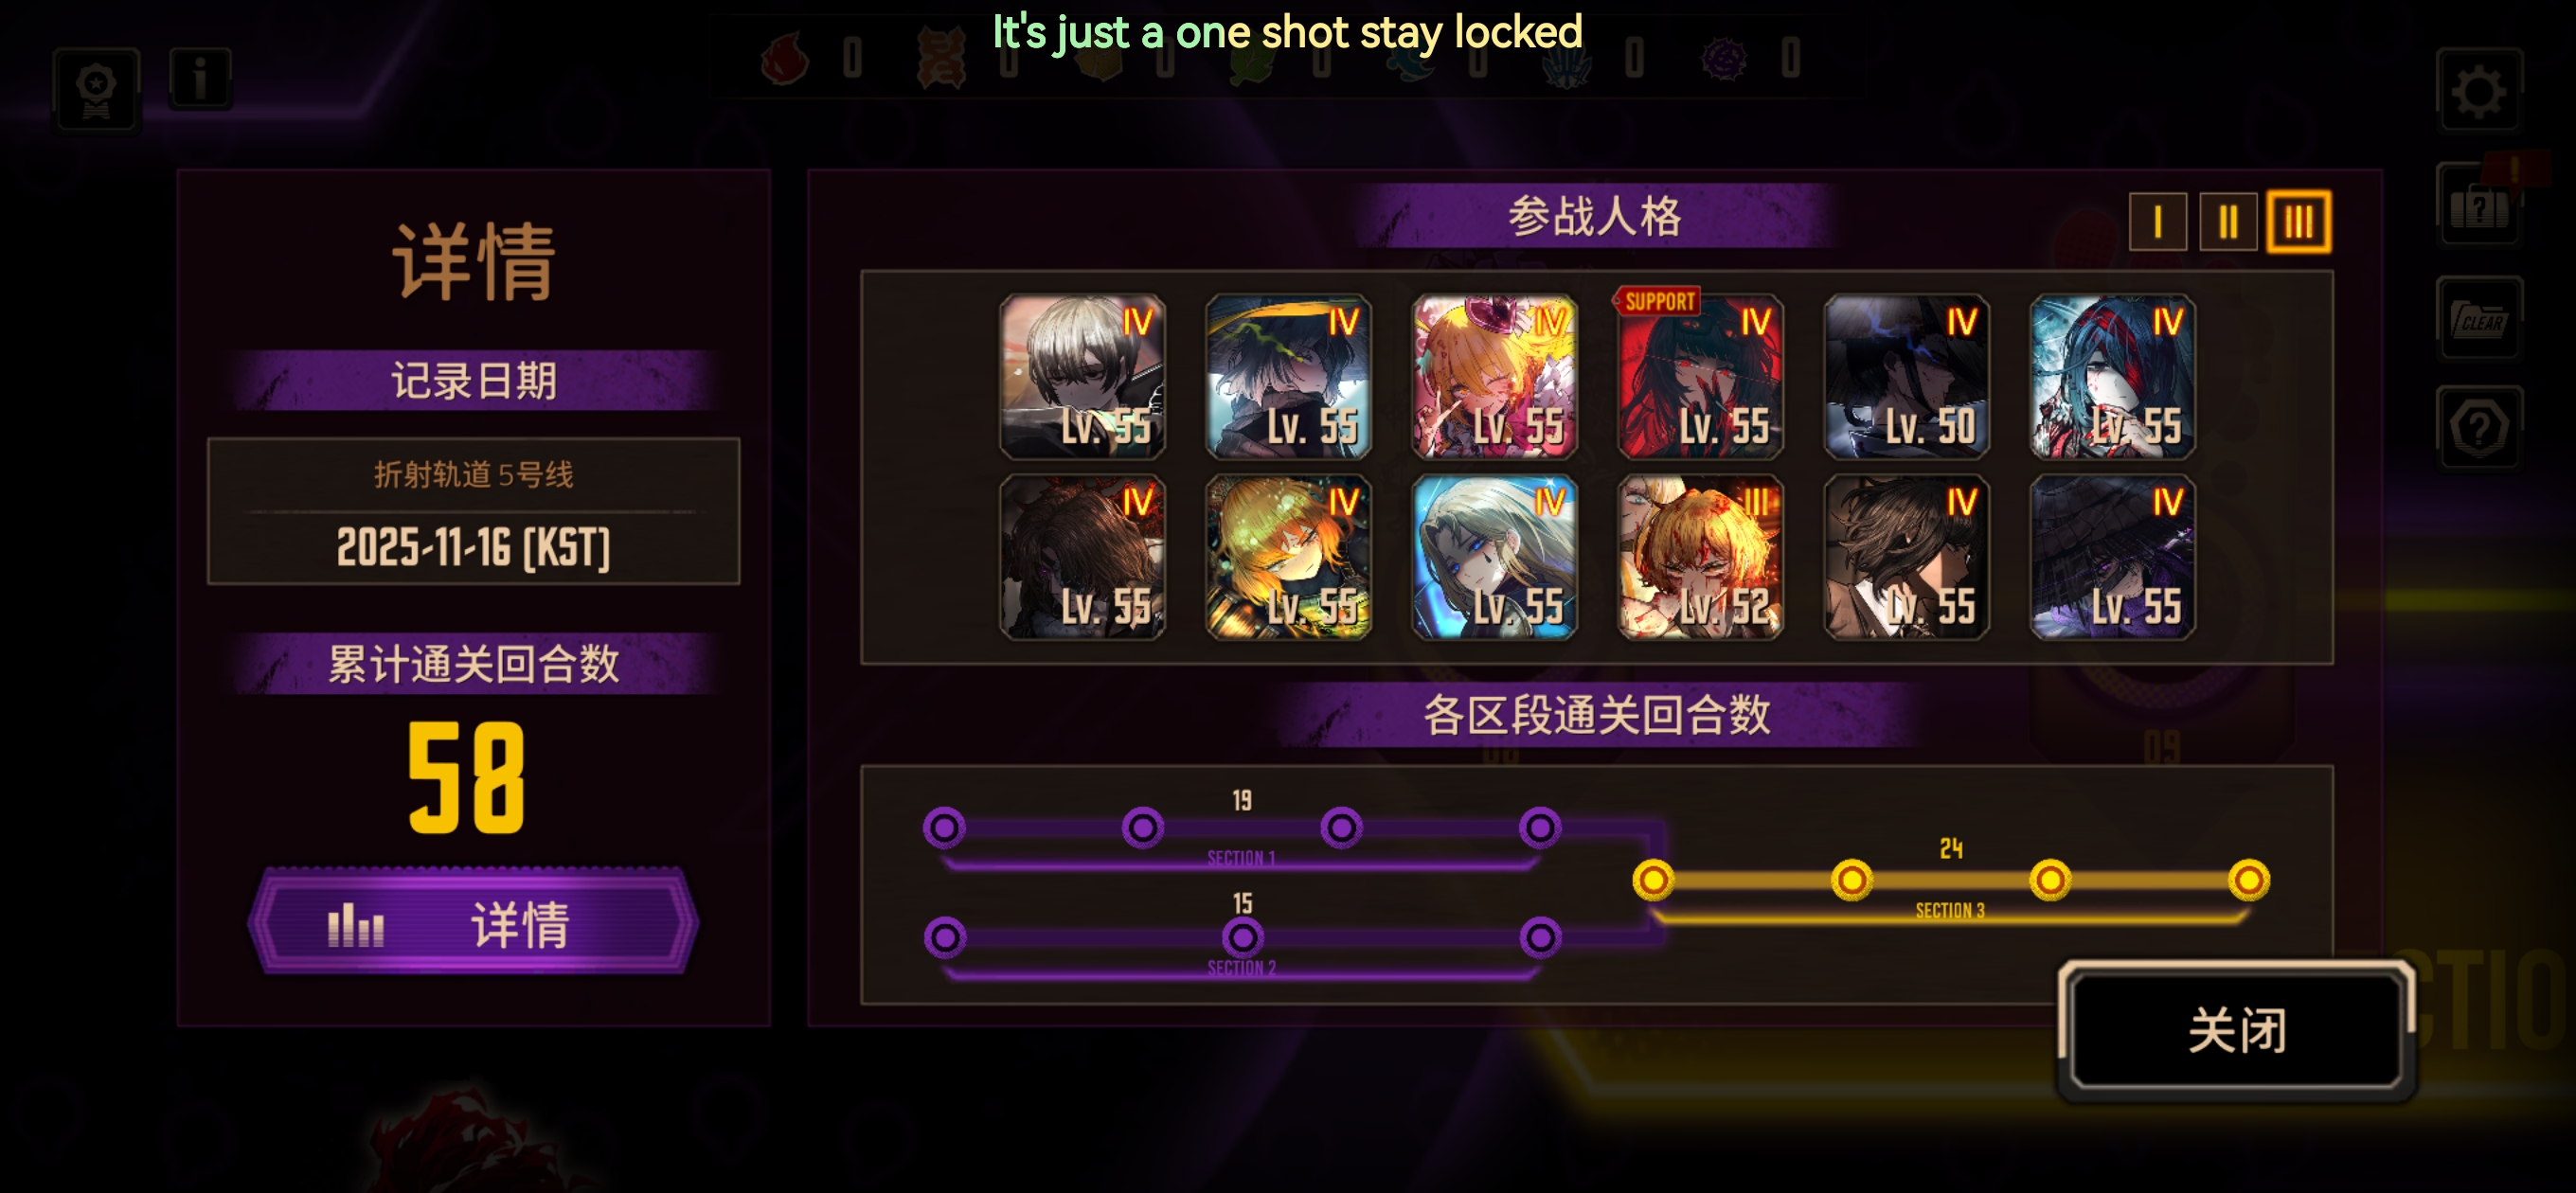Switch to team tab II
This screenshot has height=1193, width=2576.
2228,221
